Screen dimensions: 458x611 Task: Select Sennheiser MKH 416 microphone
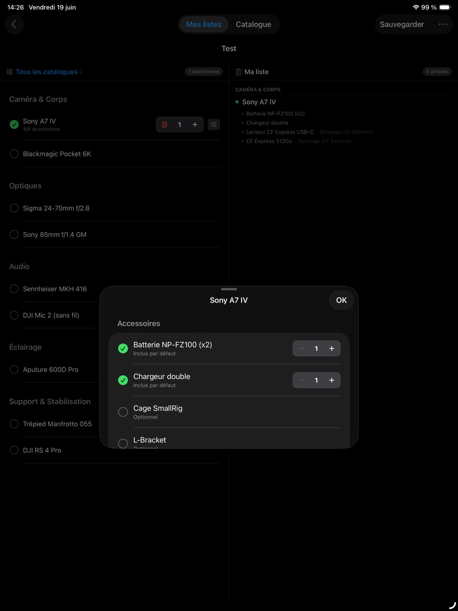(14, 289)
